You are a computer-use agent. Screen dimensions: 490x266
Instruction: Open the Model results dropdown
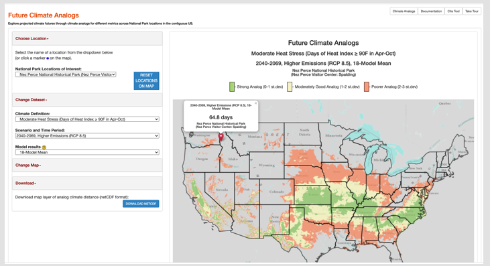click(87, 152)
